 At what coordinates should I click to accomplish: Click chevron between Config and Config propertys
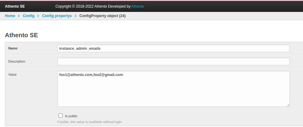pyautogui.click(x=38, y=16)
